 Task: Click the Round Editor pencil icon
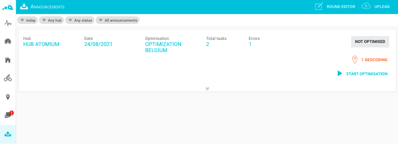[319, 6]
